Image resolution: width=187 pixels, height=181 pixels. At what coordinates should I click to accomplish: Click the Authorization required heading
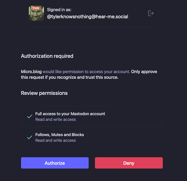point(47,56)
